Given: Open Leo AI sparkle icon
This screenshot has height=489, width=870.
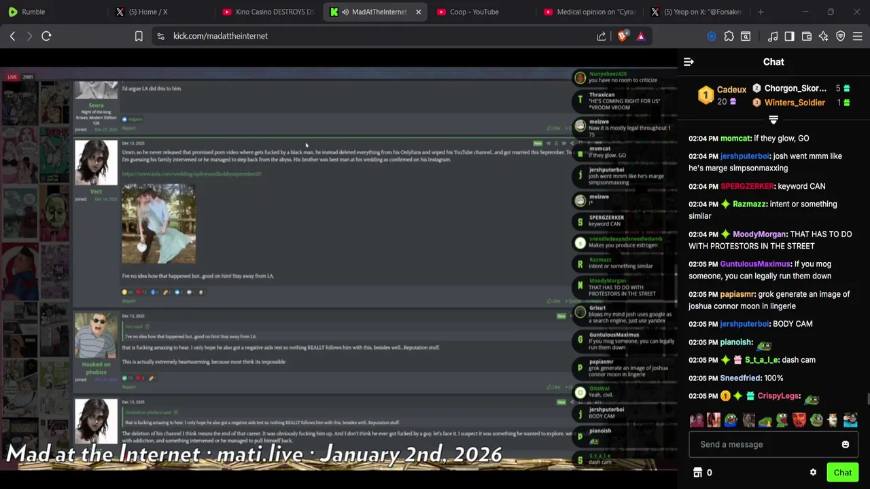Looking at the screenshot, I should [x=823, y=36].
